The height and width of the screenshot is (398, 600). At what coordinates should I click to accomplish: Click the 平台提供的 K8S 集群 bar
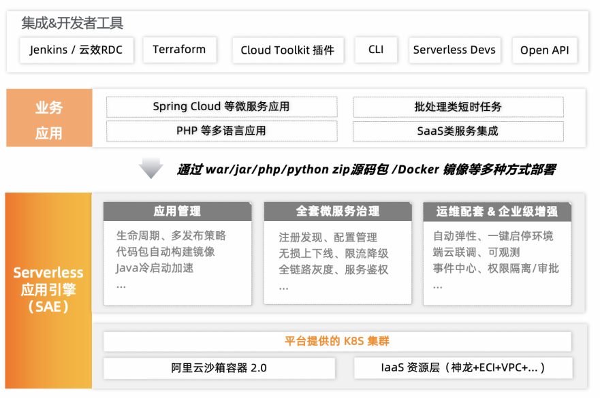coord(337,341)
